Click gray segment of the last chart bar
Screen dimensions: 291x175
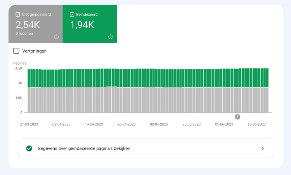[266, 100]
